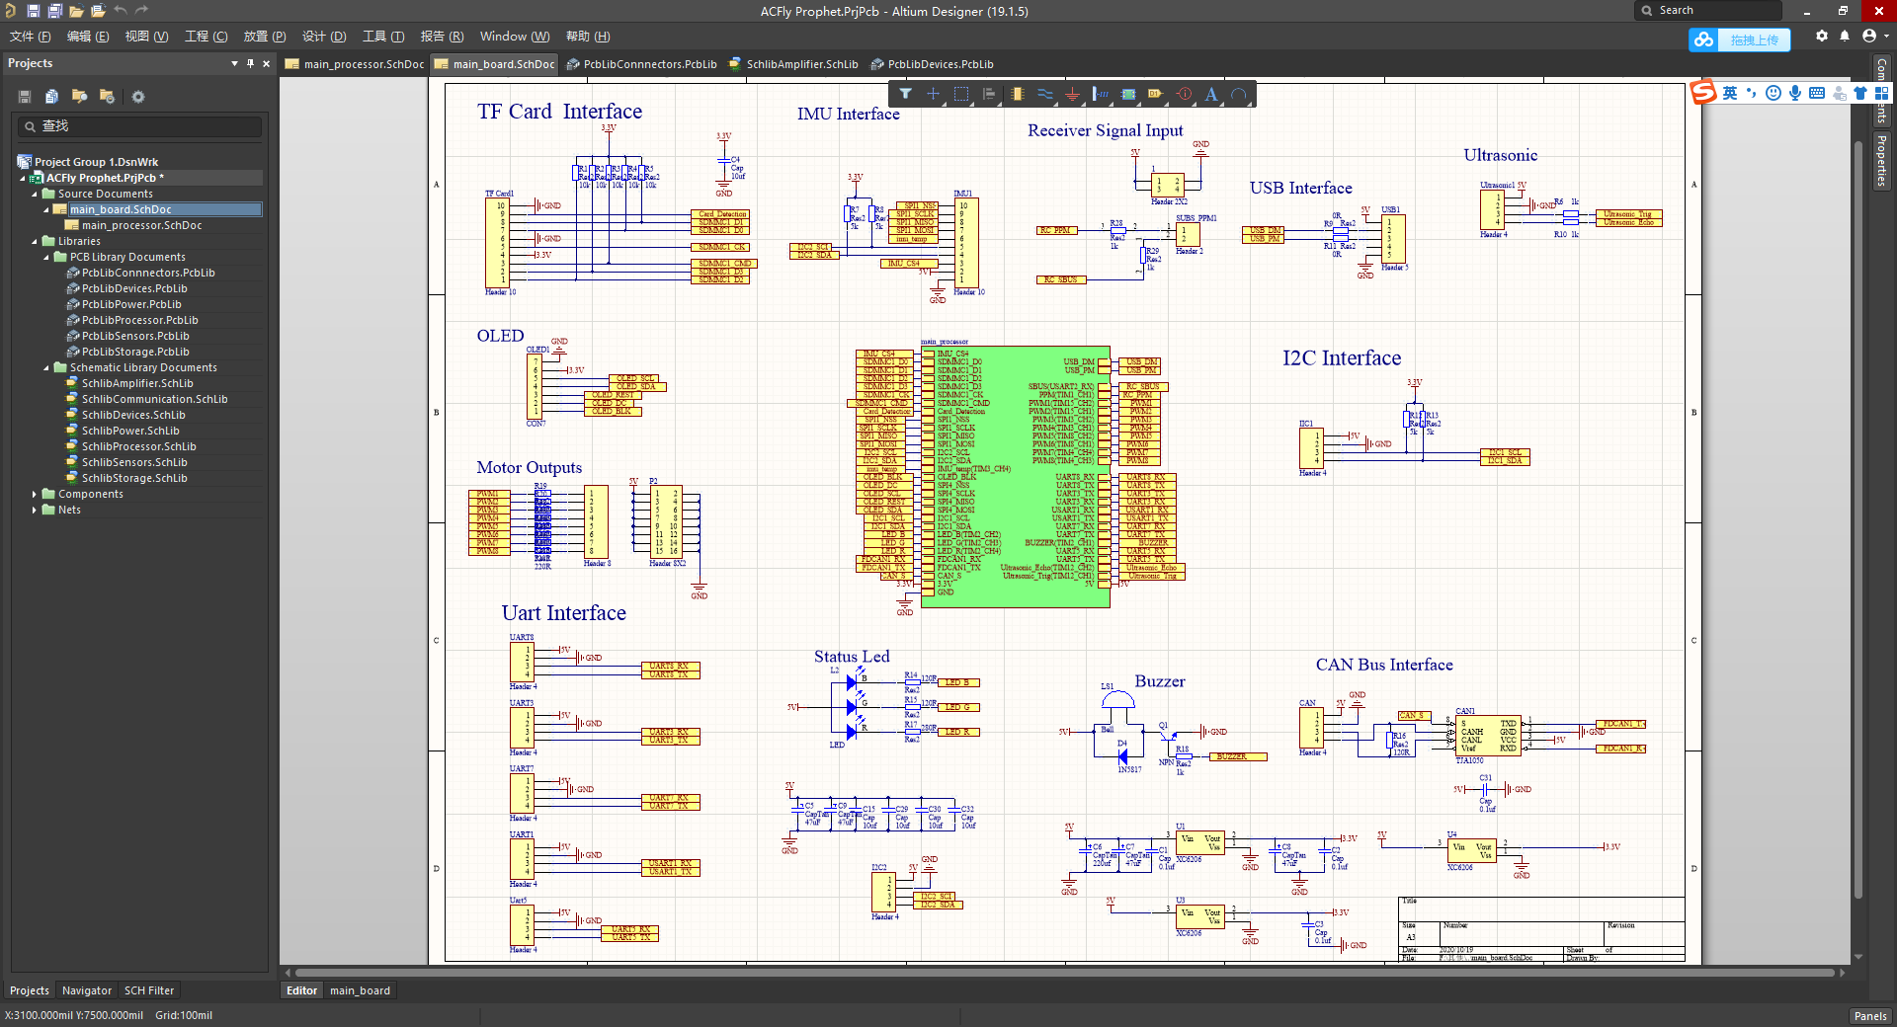The image size is (1897, 1027).
Task: Open the Projects panel gear settings
Action: point(138,97)
